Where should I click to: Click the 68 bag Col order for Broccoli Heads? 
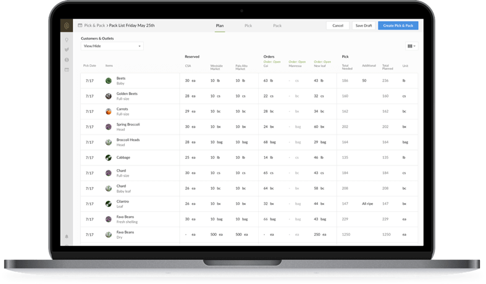pyautogui.click(x=270, y=143)
